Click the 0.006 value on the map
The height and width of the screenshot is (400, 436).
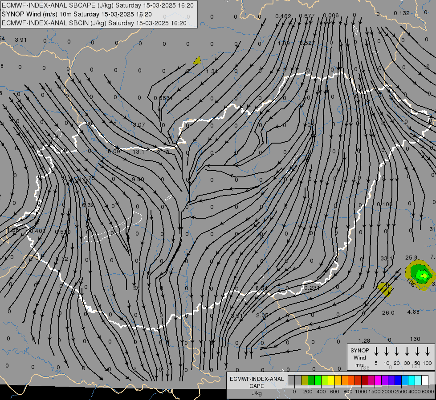pos(331,15)
